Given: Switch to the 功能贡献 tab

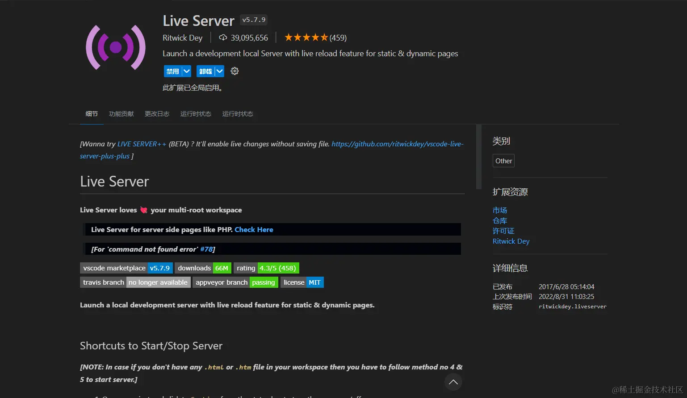Looking at the screenshot, I should (x=121, y=114).
